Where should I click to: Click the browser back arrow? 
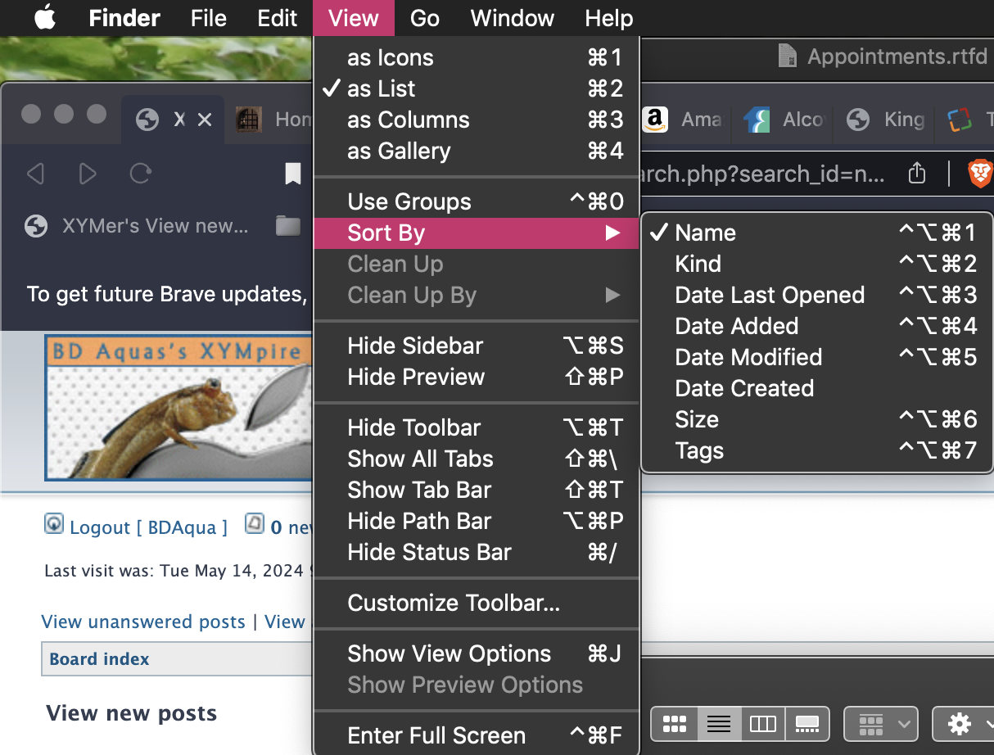36,174
